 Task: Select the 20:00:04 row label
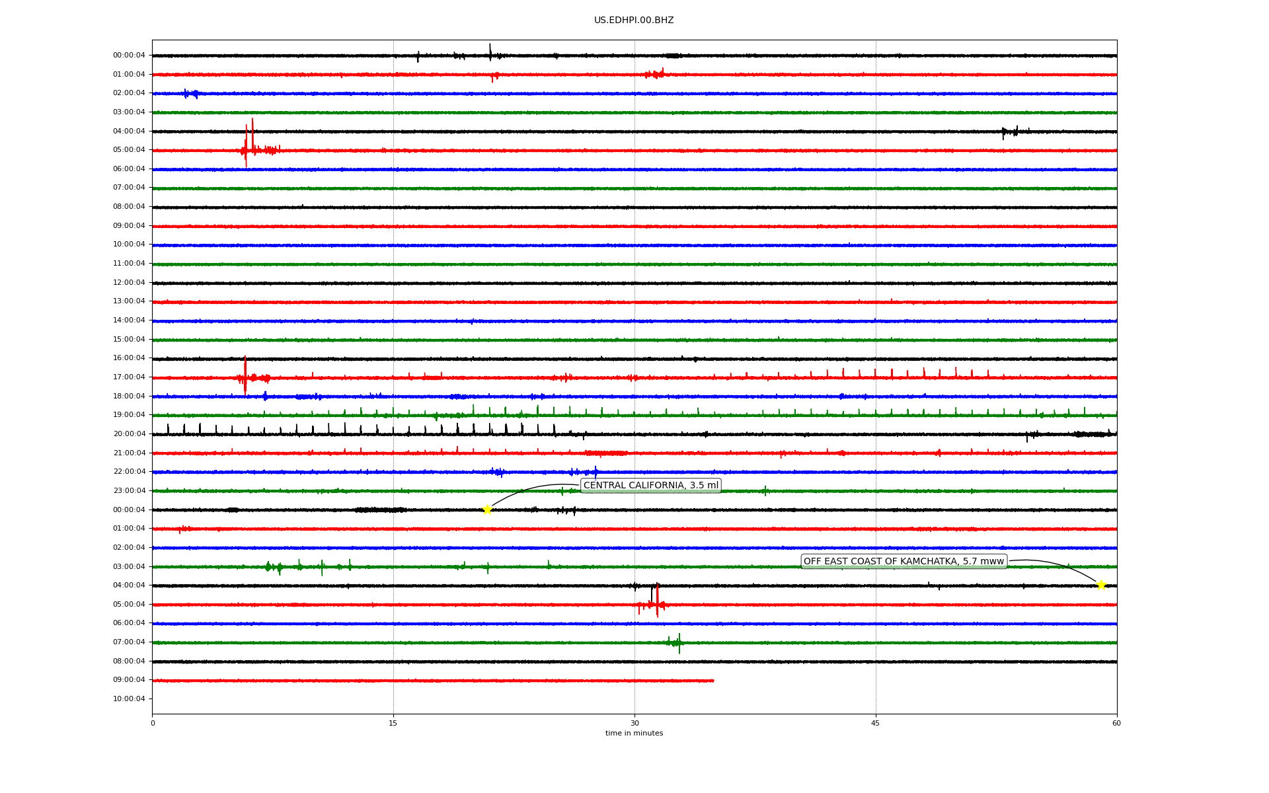(129, 434)
